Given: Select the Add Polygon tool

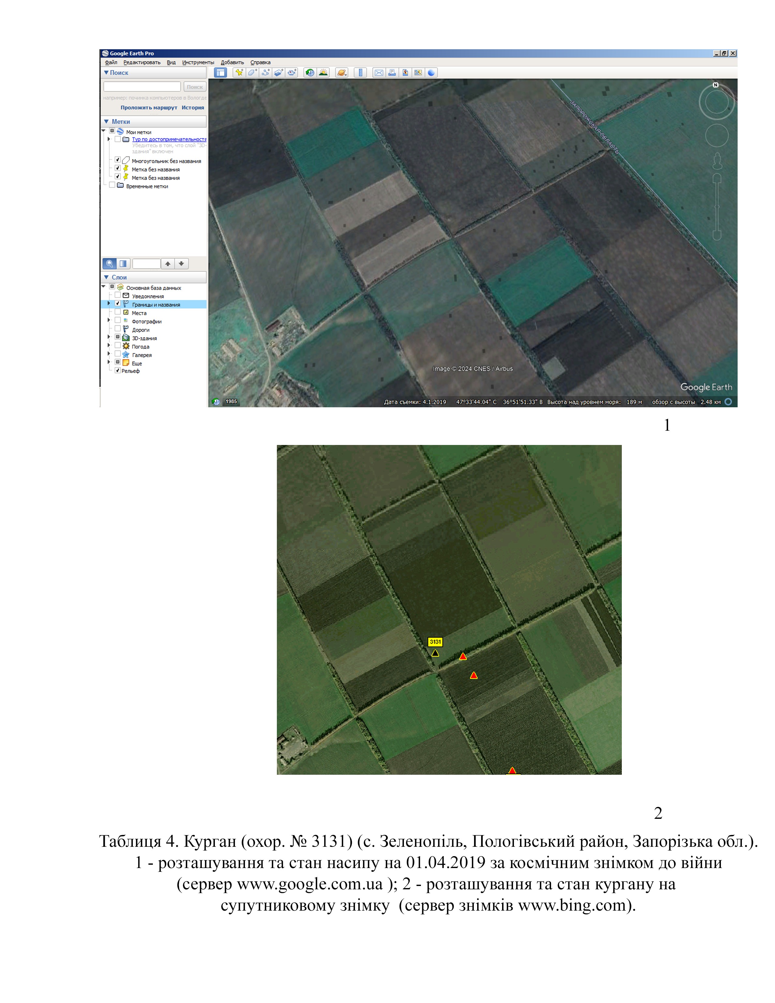Looking at the screenshot, I should 252,73.
